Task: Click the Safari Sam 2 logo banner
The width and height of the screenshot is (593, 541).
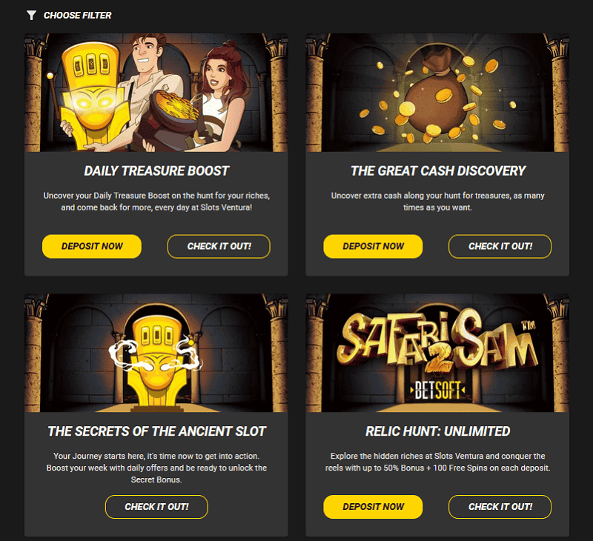Action: pyautogui.click(x=437, y=353)
